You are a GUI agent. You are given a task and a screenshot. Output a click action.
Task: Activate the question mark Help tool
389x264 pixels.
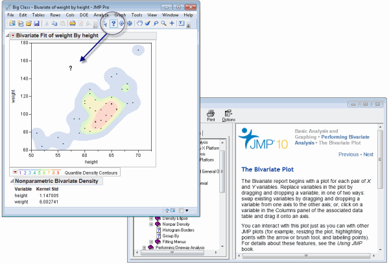pyautogui.click(x=113, y=23)
